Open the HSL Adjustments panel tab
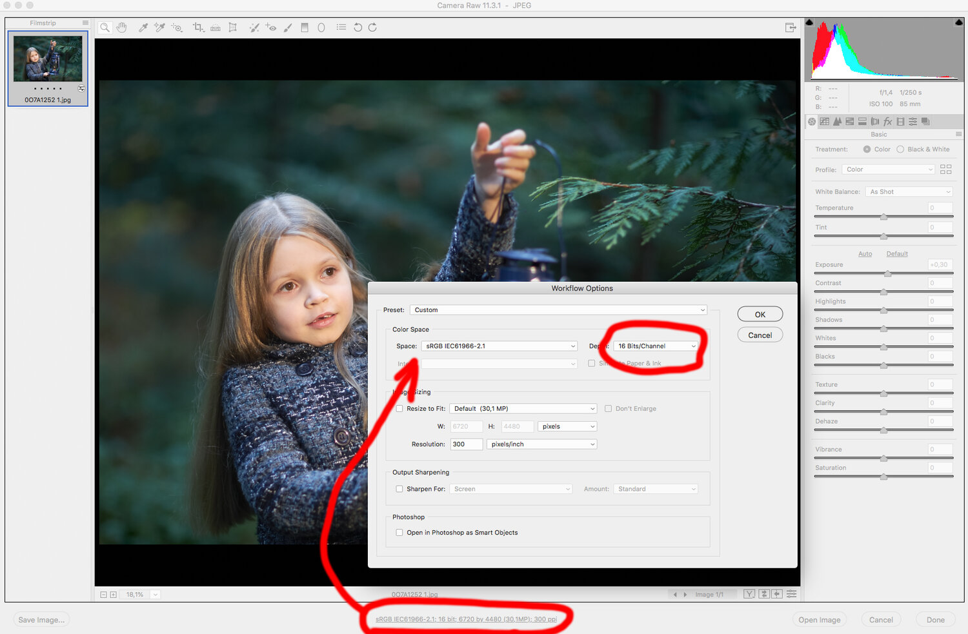 point(849,121)
